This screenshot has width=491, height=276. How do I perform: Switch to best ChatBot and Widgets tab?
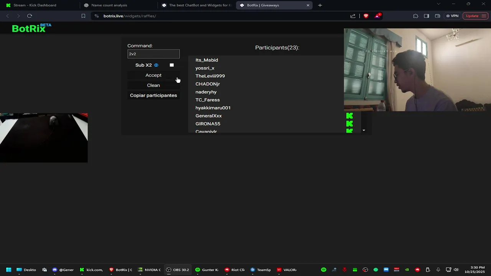pos(197,5)
